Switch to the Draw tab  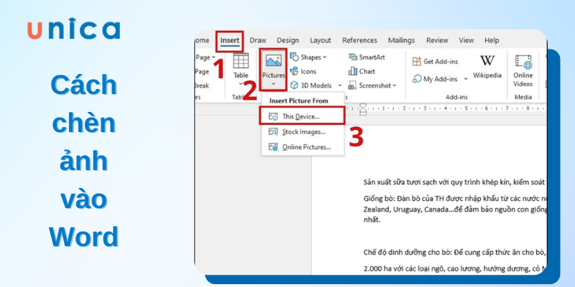258,40
